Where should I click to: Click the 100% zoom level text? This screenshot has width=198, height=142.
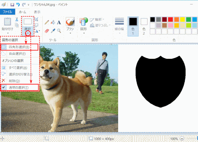click(174, 139)
